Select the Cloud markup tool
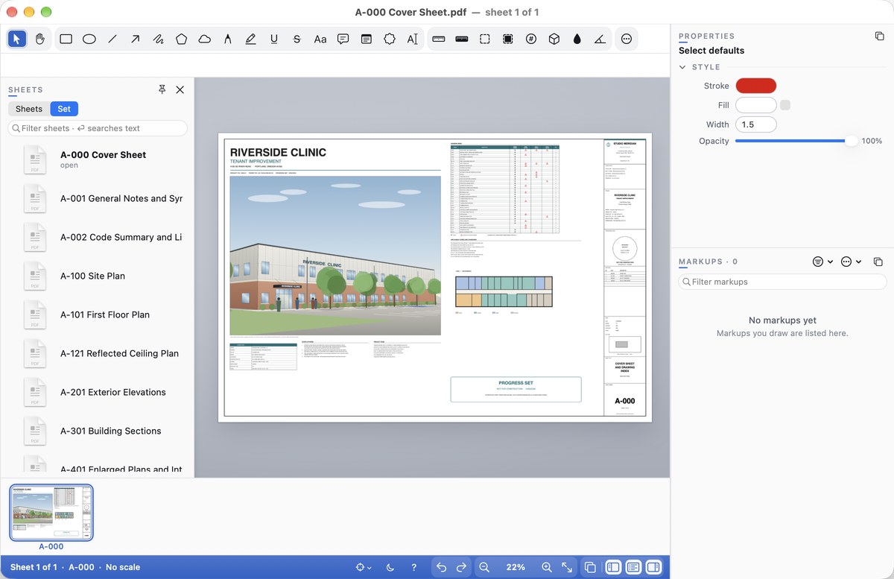 (x=204, y=39)
